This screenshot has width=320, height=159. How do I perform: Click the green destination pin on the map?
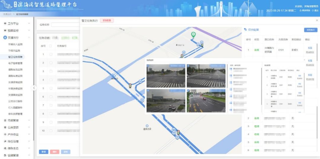193,35
